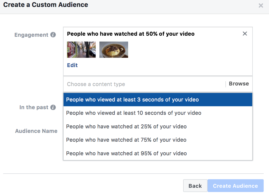Click the Audience Name label

click(36, 131)
